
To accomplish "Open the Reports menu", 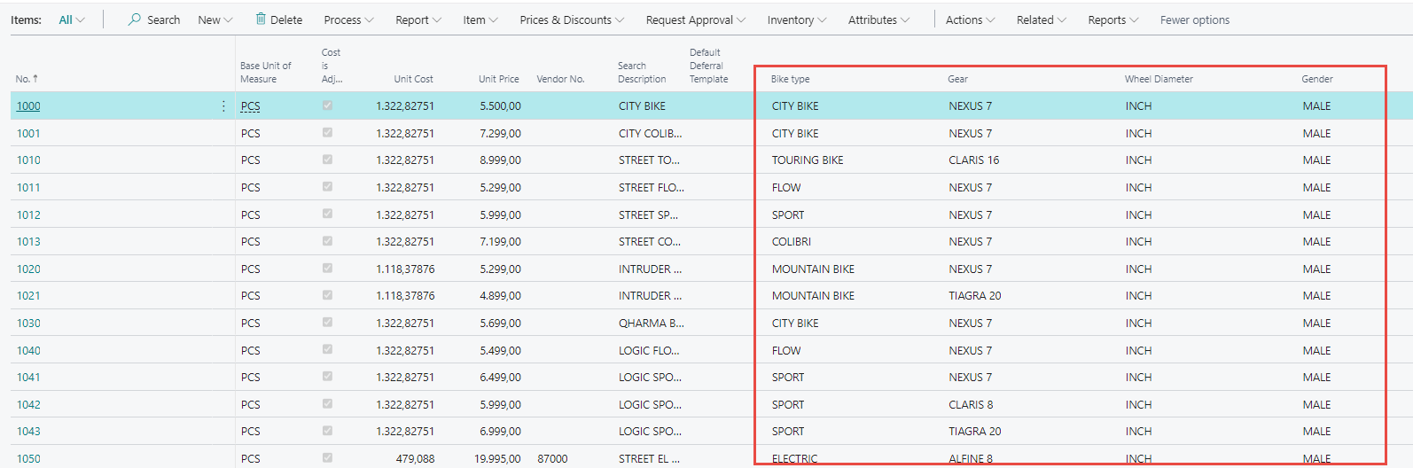I will [x=1112, y=19].
